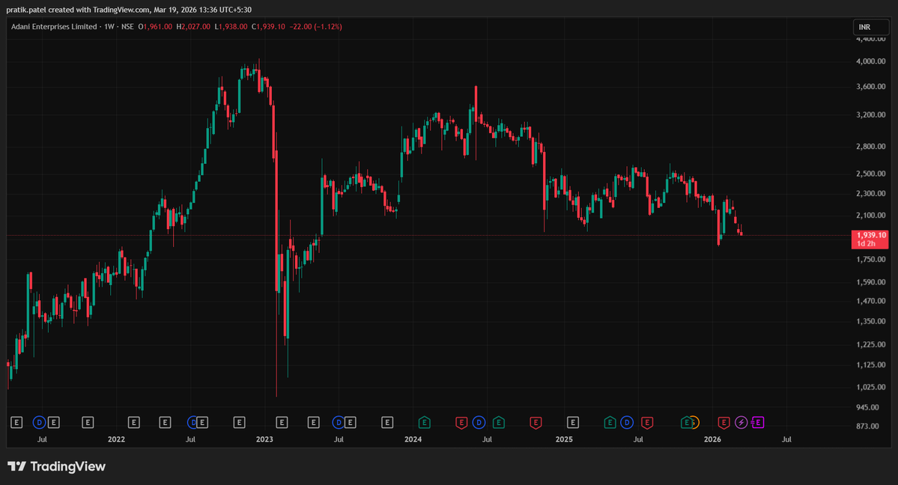Click the red 1,939.10 current price label

(x=870, y=239)
